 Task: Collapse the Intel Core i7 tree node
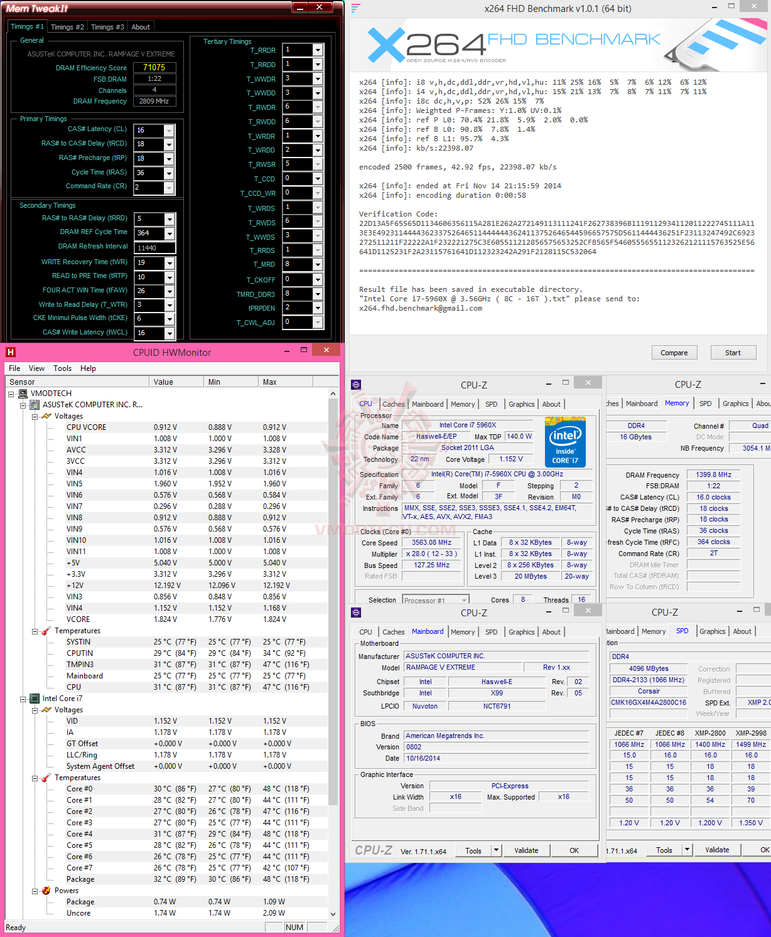point(23,699)
